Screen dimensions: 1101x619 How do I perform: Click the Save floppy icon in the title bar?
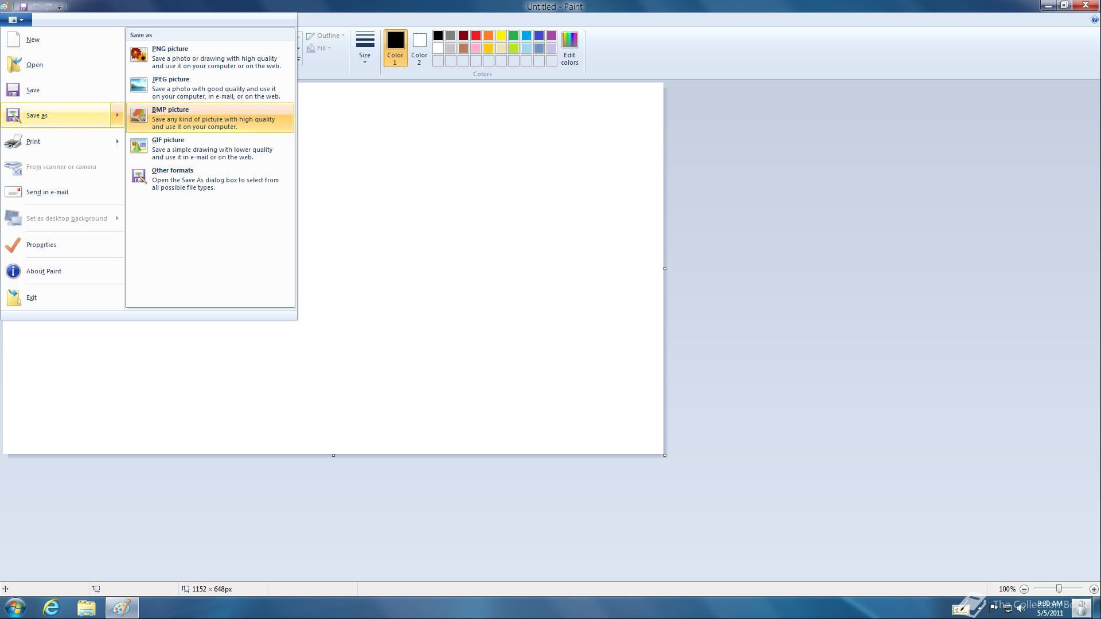(24, 7)
